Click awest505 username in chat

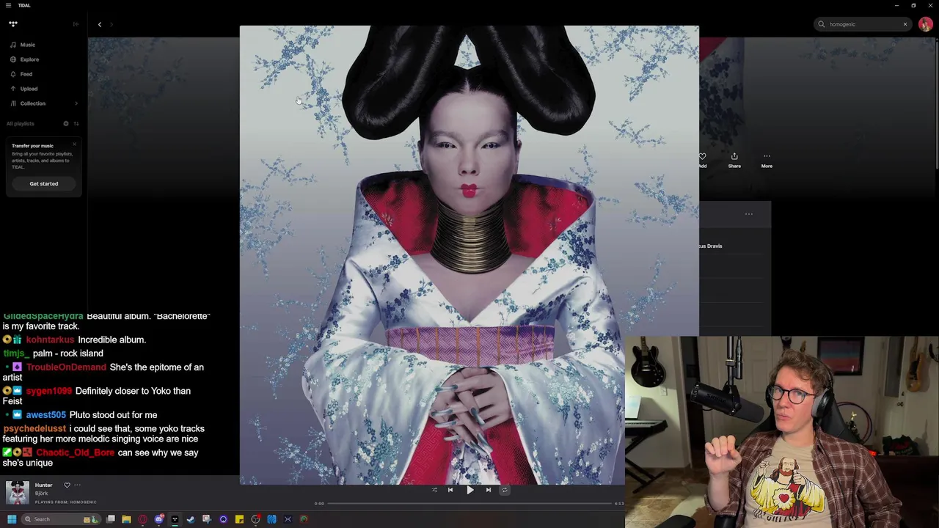(x=46, y=414)
